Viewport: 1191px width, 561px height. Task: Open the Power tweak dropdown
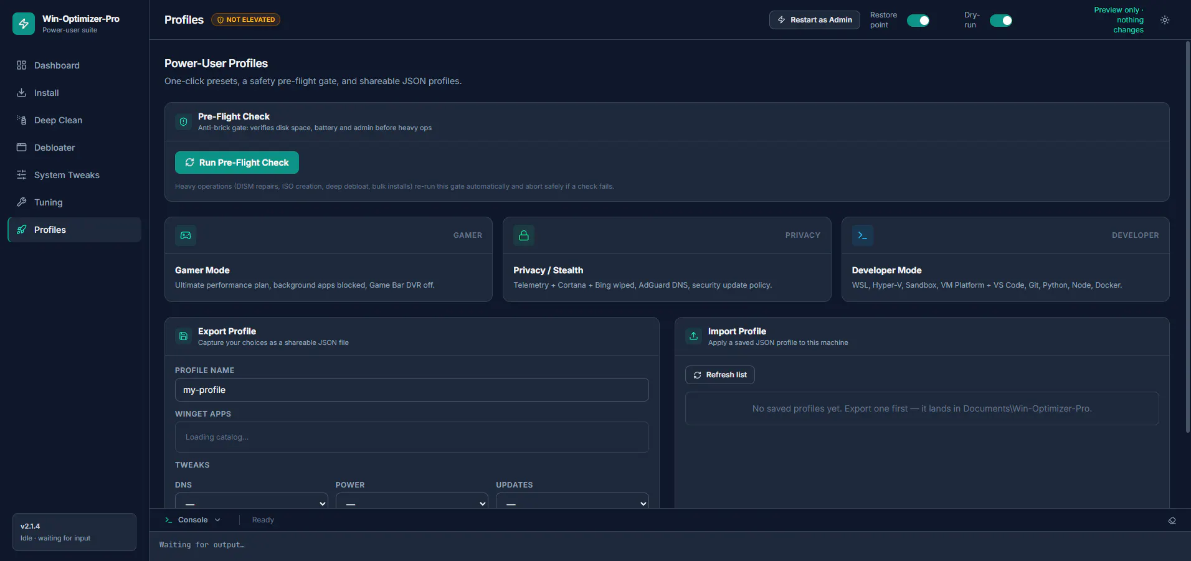(412, 501)
